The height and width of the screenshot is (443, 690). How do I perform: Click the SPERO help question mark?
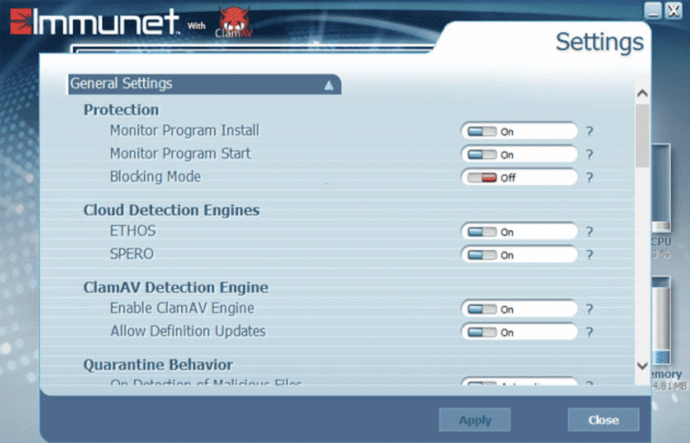[589, 255]
